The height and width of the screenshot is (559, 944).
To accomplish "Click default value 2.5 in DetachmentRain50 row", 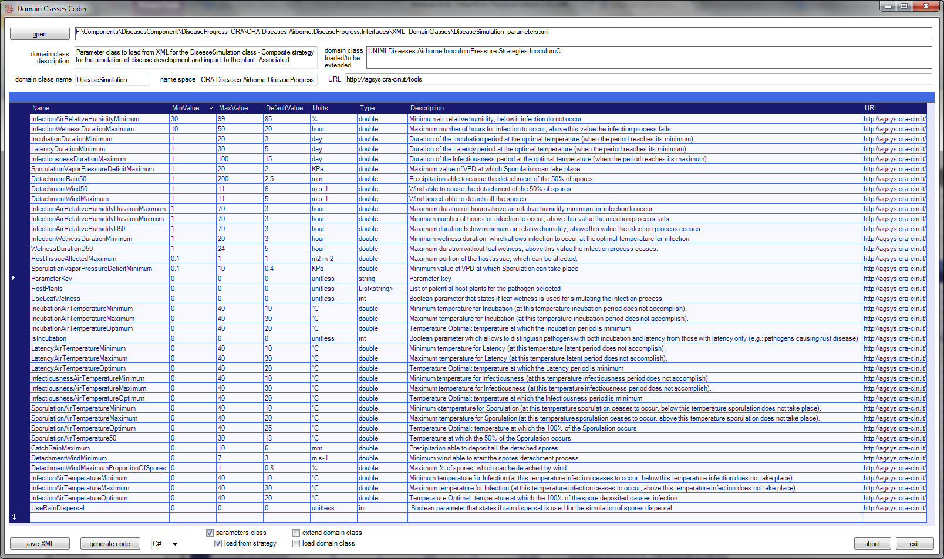I will coord(286,179).
